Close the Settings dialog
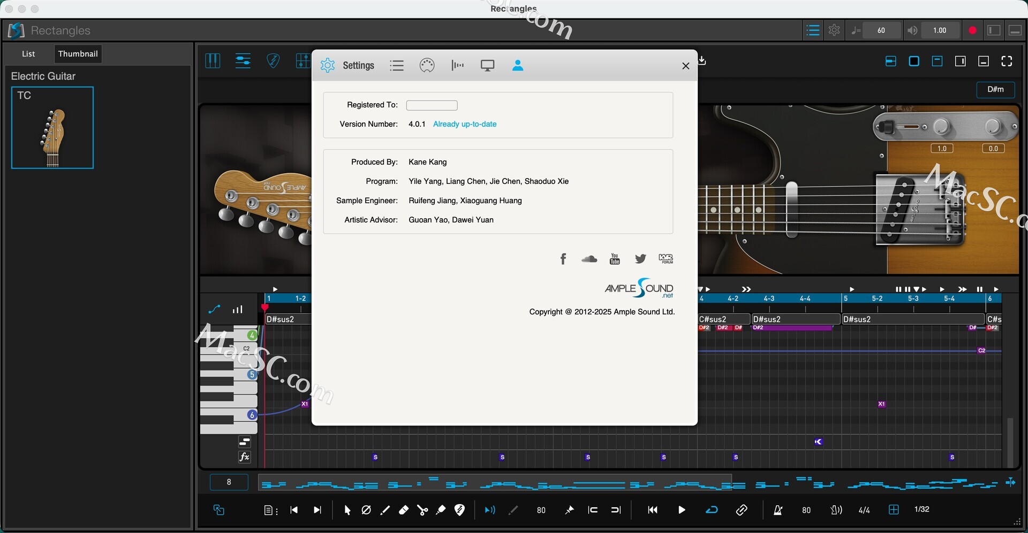1028x533 pixels. (685, 66)
